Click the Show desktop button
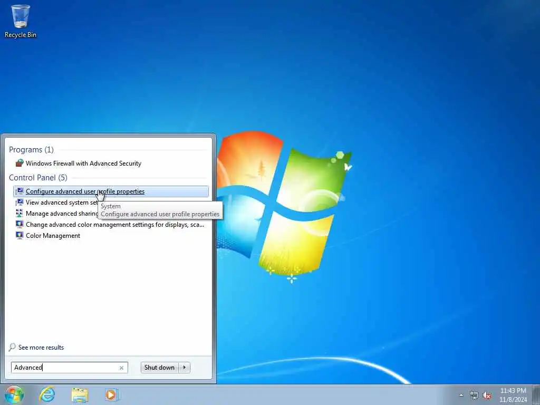 coord(536,394)
